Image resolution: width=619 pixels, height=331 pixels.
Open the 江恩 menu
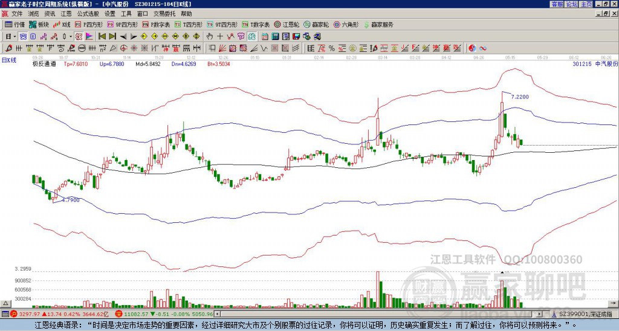tap(66, 14)
